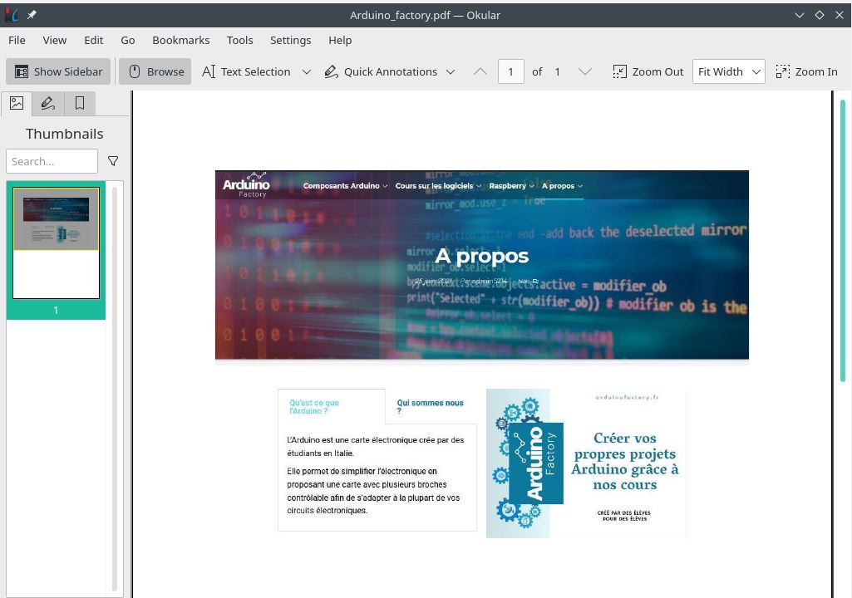Image resolution: width=852 pixels, height=598 pixels.
Task: Click the pin icon in the title bar
Action: (32, 15)
